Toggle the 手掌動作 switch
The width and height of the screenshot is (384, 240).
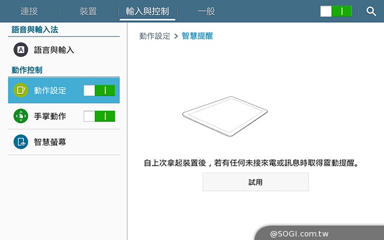pyautogui.click(x=99, y=116)
